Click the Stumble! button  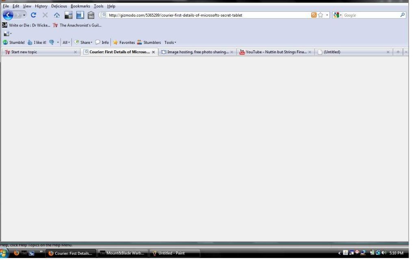click(x=14, y=42)
